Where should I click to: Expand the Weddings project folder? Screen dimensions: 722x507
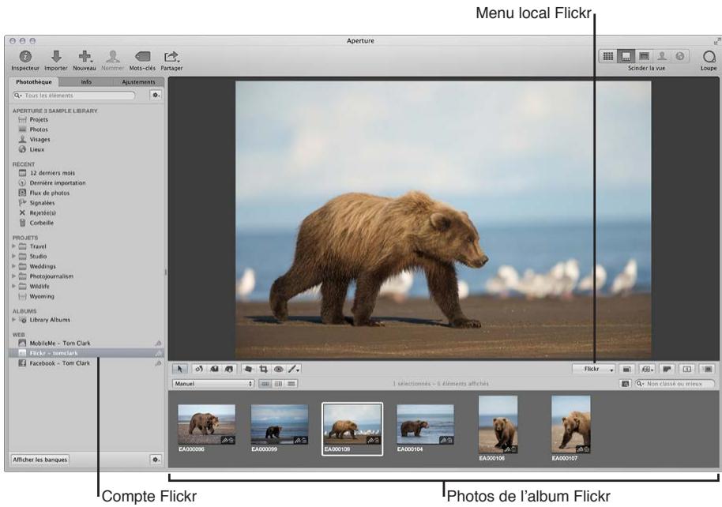13,266
